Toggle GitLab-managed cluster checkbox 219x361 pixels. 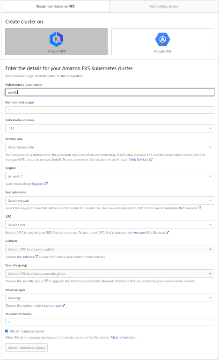(x=7, y=331)
